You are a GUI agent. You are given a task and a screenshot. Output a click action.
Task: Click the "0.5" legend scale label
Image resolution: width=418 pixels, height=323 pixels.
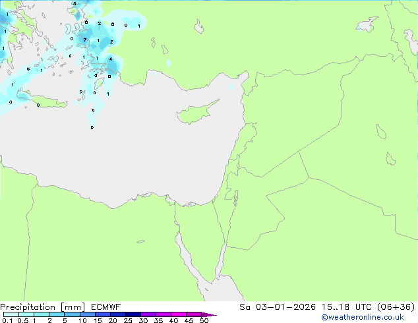pos(23,320)
